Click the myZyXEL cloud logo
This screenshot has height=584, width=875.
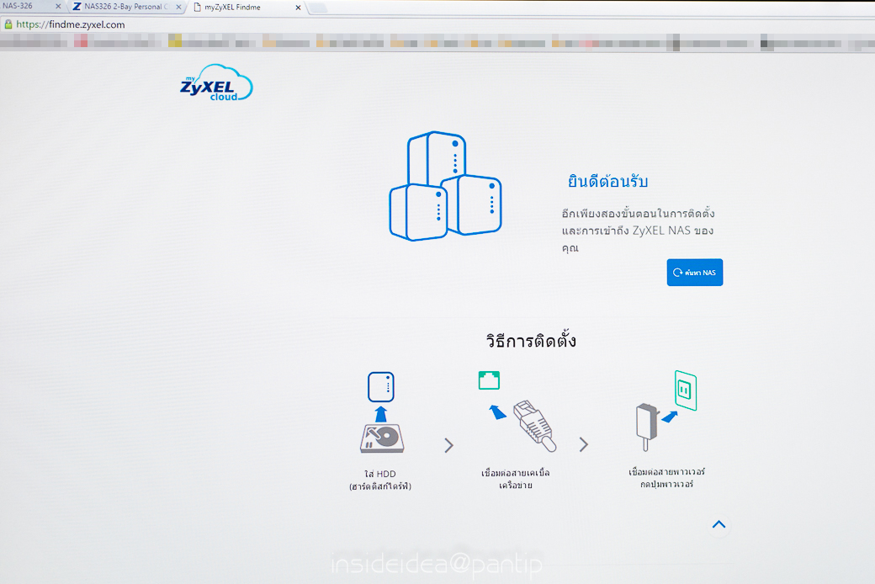(216, 82)
